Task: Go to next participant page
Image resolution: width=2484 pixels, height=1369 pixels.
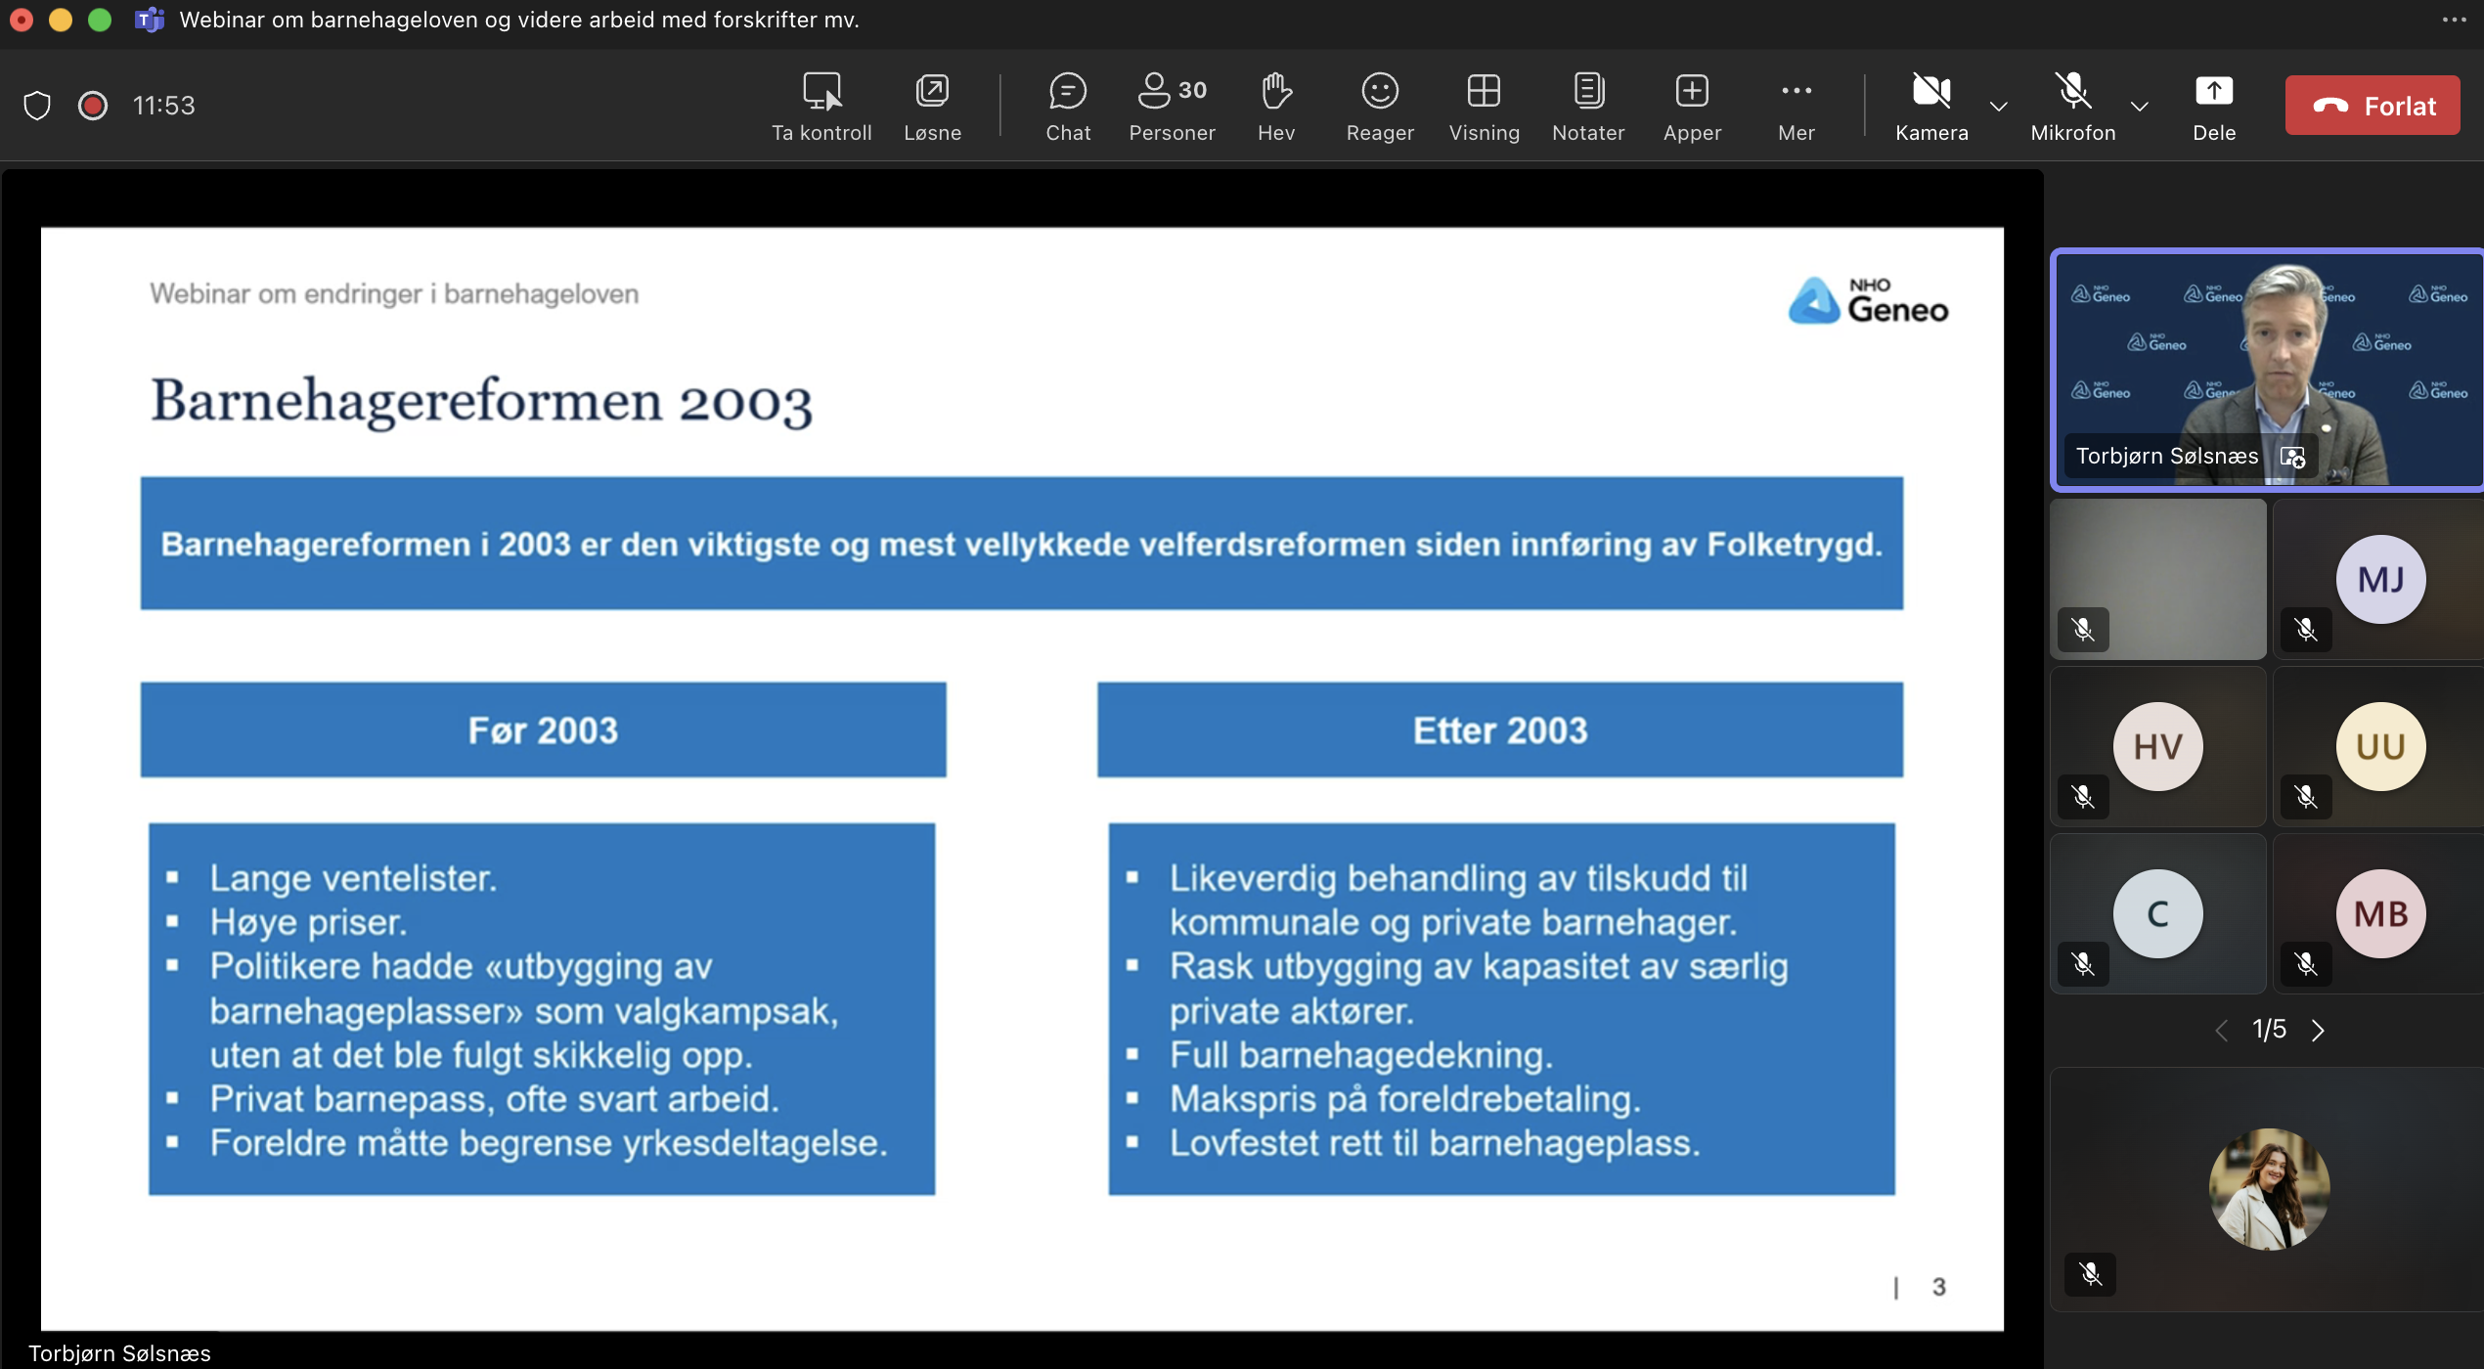Action: 2317,1030
